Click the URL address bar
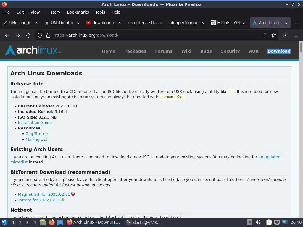Screen dimensions: 303x227 click(x=157, y=35)
